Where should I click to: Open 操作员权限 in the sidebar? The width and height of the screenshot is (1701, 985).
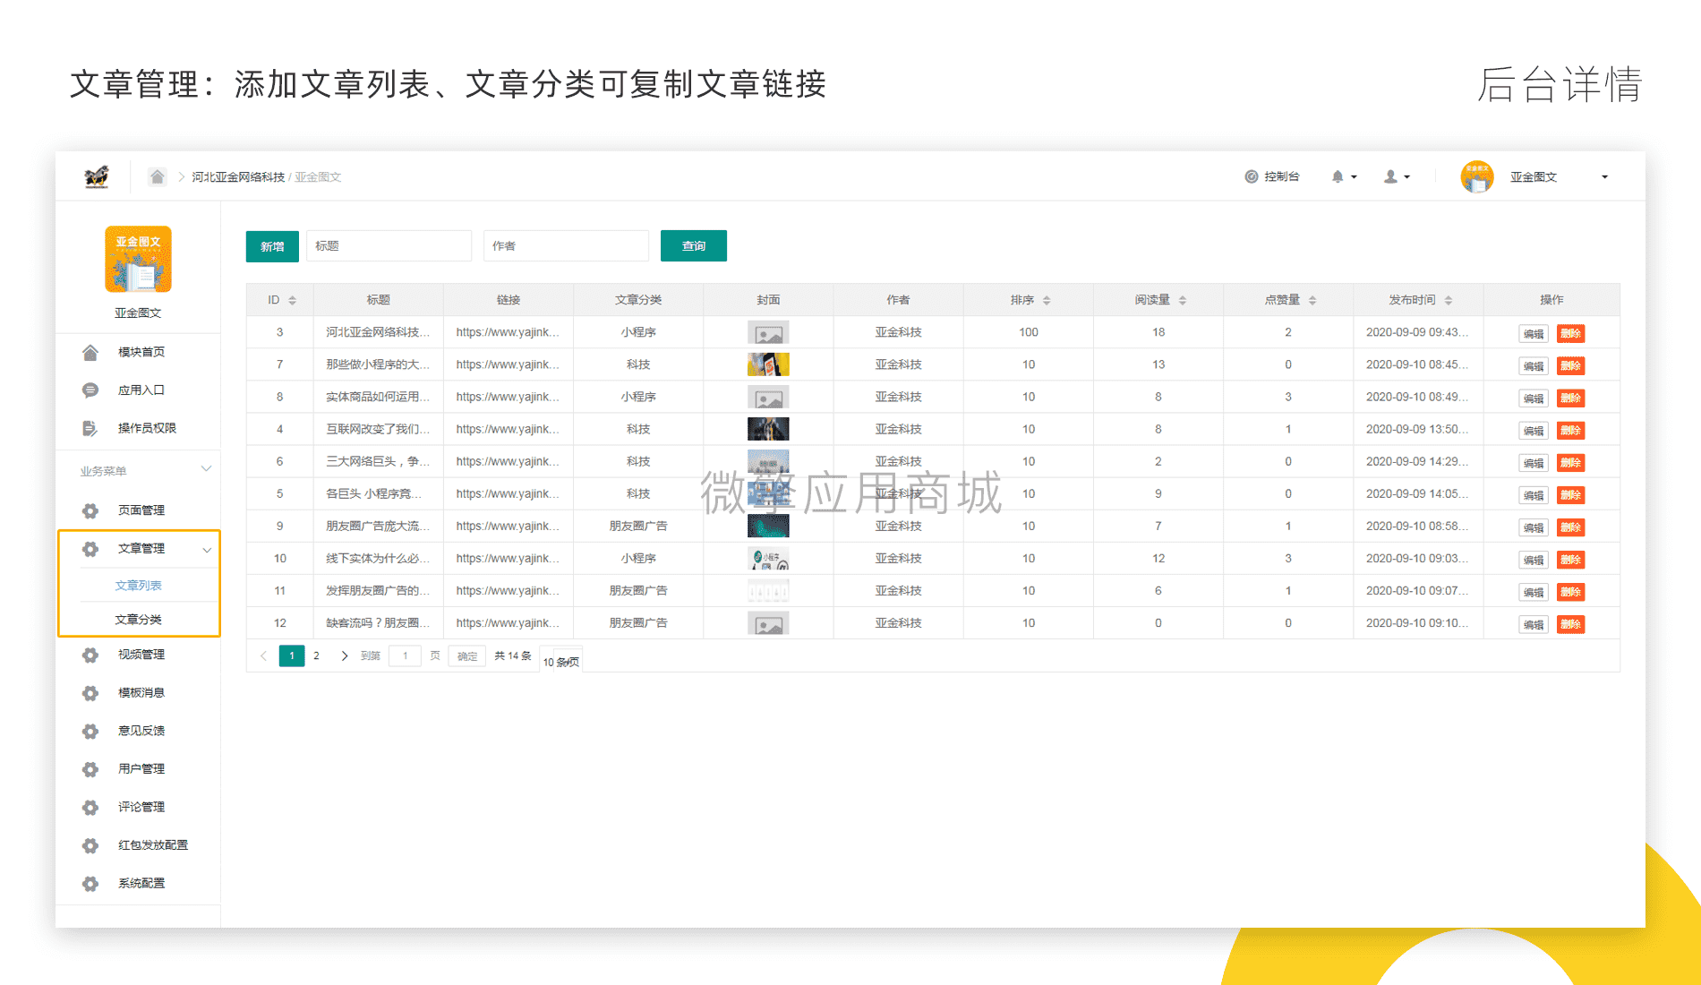pos(147,428)
